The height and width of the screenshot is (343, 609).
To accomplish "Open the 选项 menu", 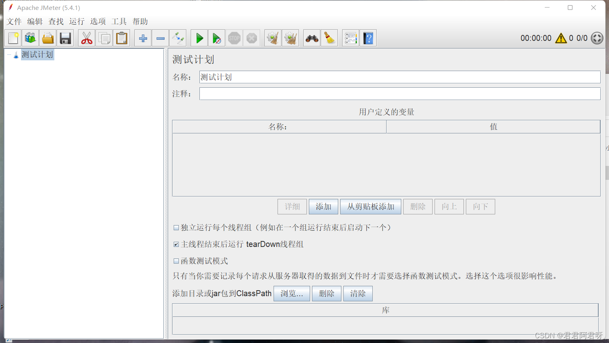I will [98, 21].
